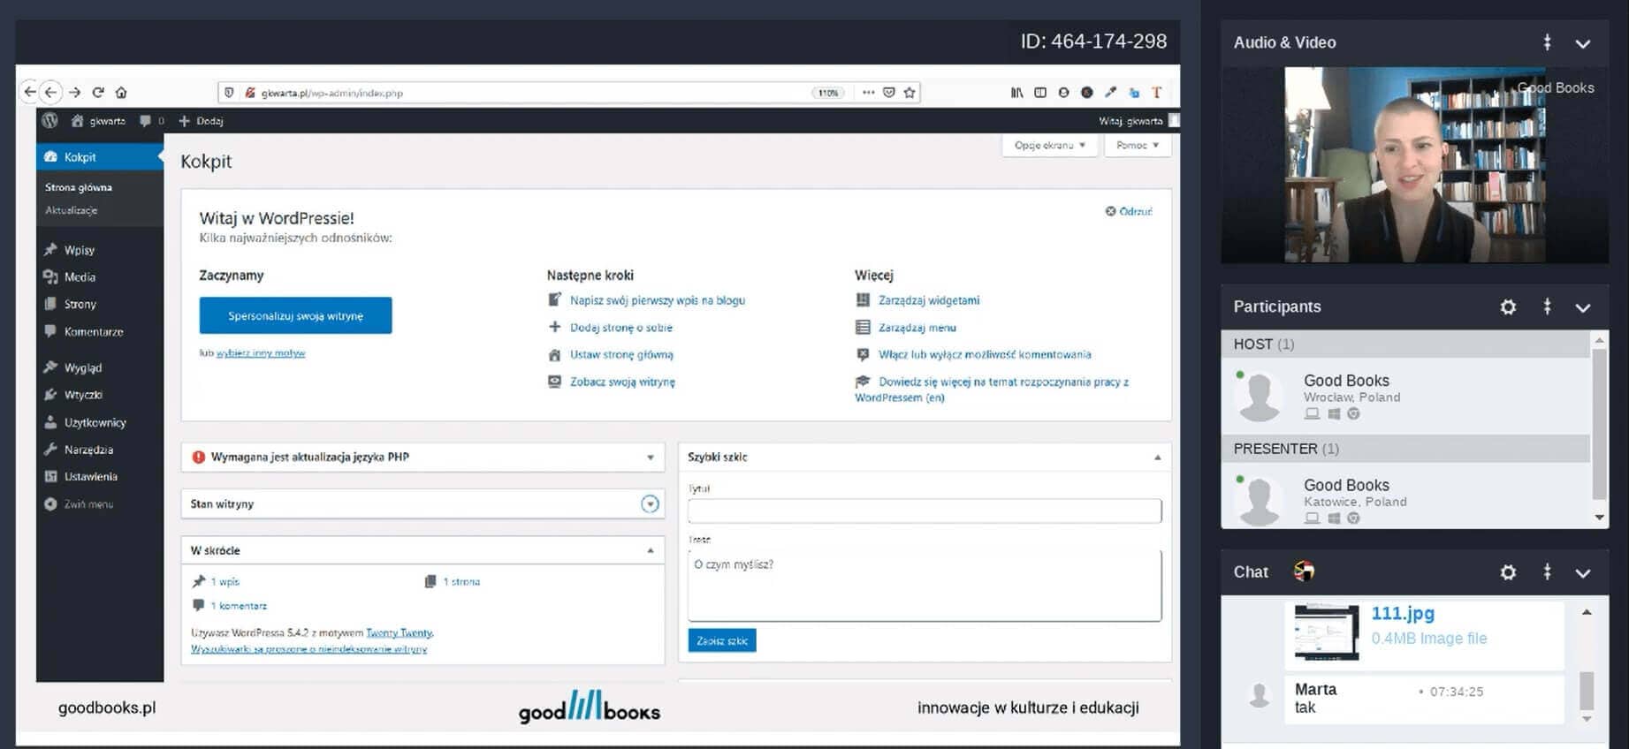Open 1 wpis link

225,582
